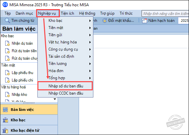Click the Đổi mật khẩu... button
The image size is (189, 135).
(x=118, y=21)
